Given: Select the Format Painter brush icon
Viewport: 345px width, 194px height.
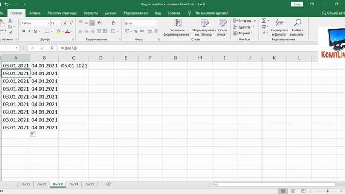Looking at the screenshot, I should click(10, 33).
